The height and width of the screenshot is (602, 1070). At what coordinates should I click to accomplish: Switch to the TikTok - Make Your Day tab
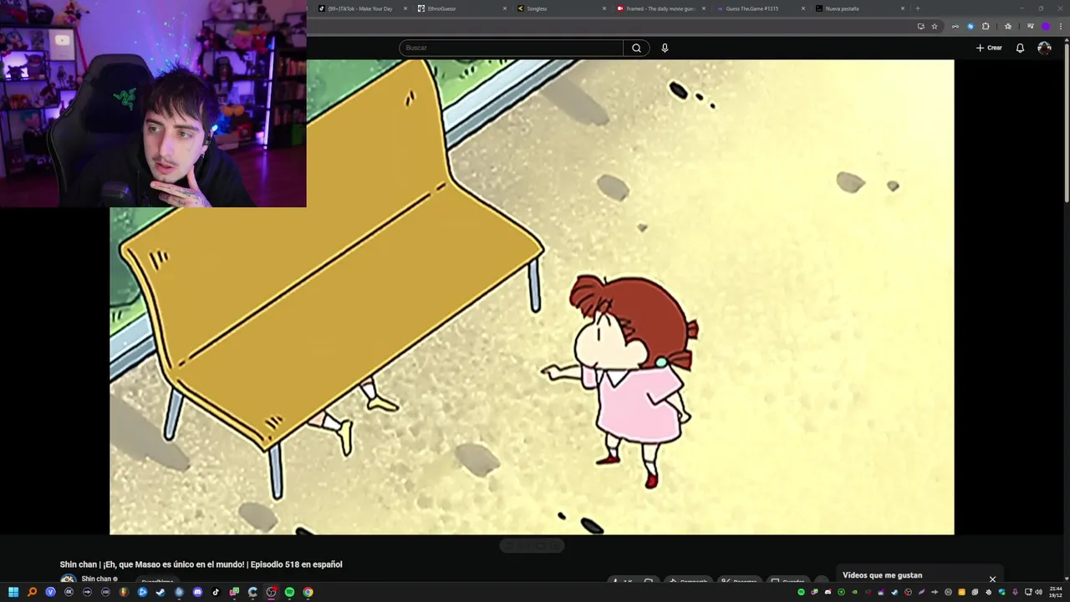click(364, 8)
